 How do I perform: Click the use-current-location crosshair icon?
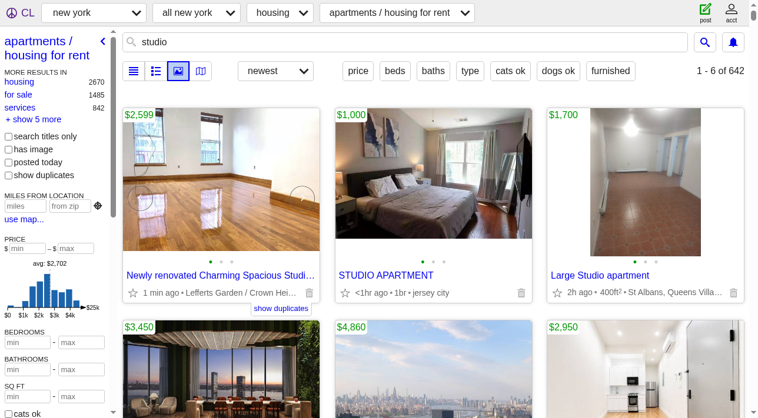[x=98, y=206]
